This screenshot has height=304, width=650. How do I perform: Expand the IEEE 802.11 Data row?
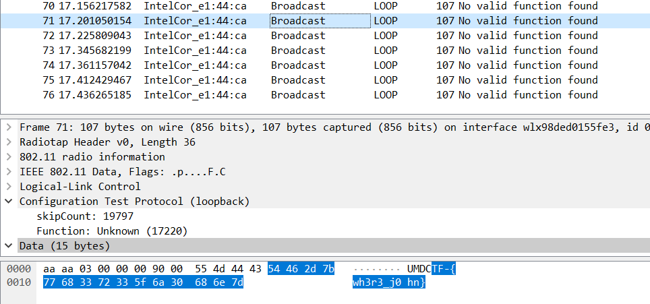pos(8,172)
